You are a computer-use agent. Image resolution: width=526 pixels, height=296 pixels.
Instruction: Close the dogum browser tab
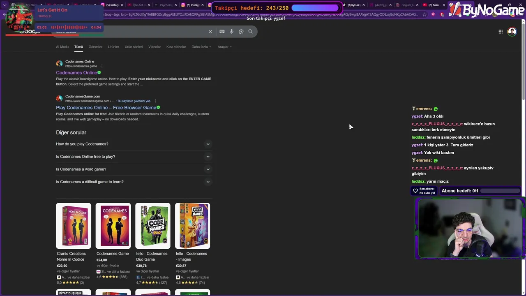tap(418, 5)
